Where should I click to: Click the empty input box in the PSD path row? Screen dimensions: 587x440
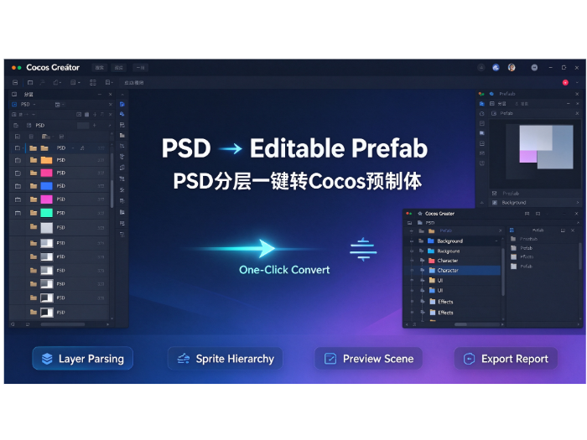click(83, 126)
